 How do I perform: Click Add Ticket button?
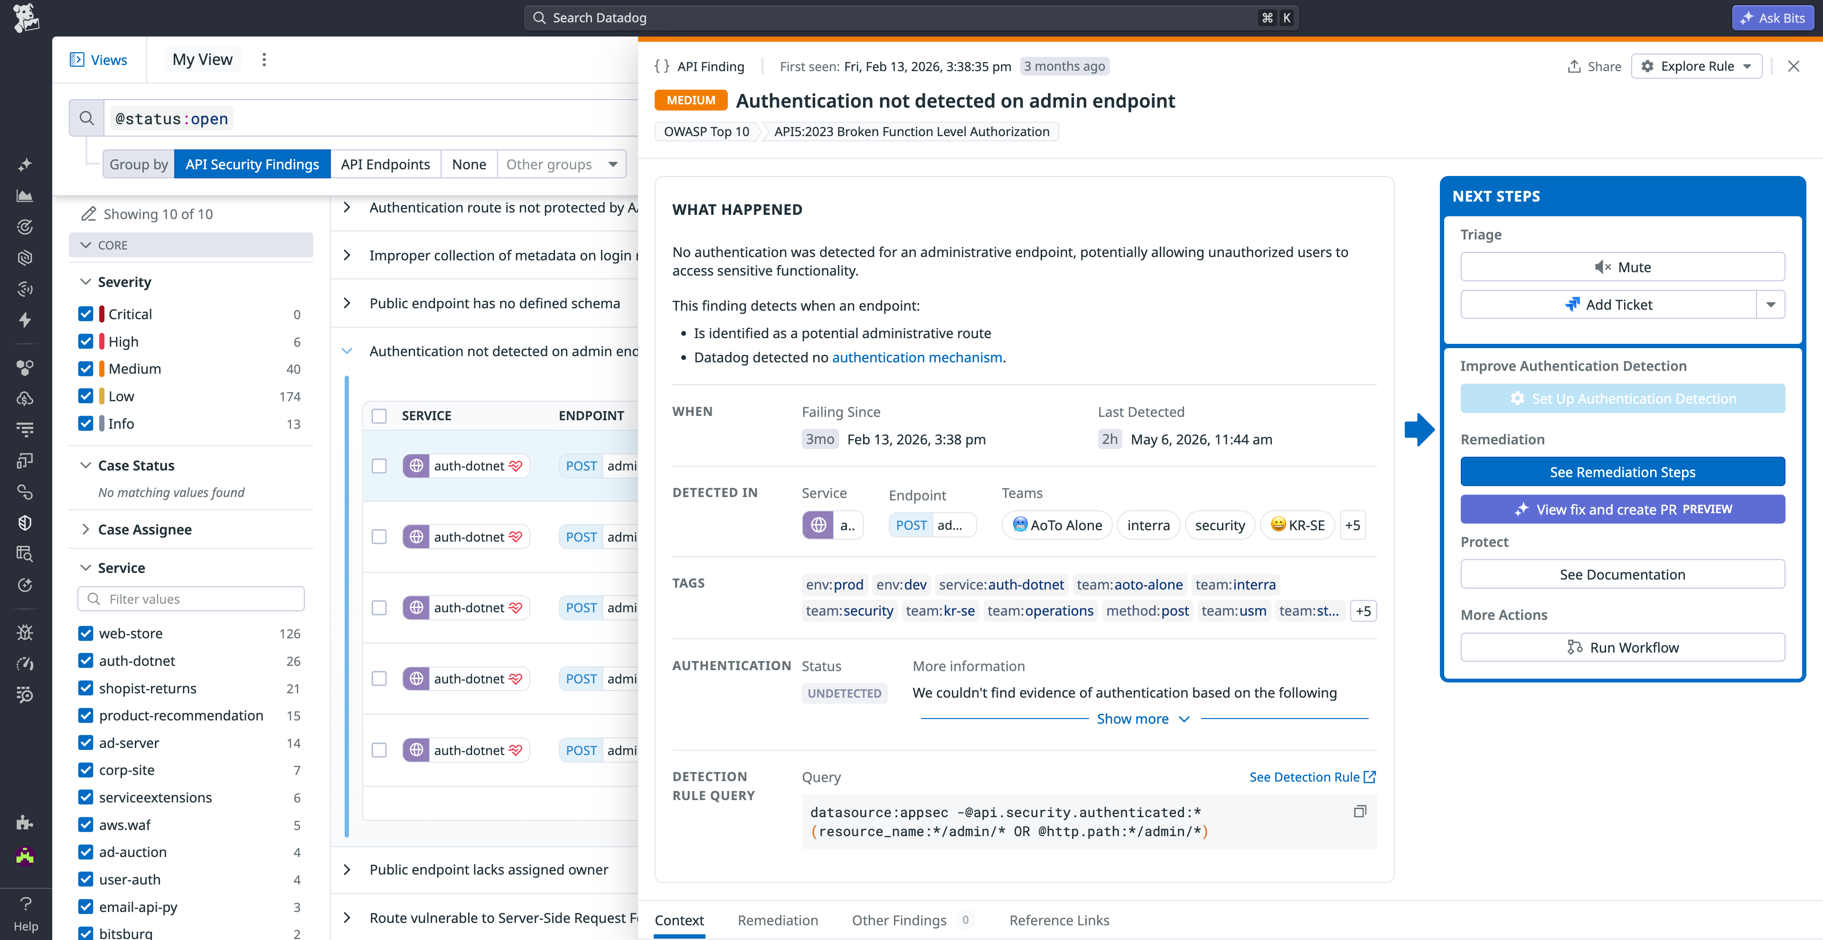1608,304
